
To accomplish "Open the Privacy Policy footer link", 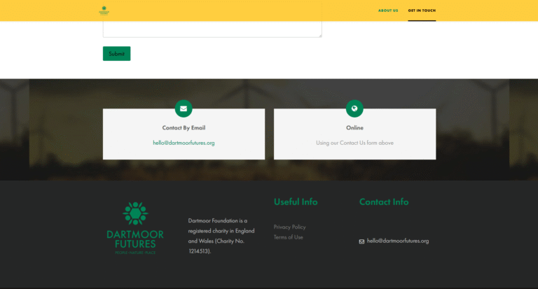I will pos(289,227).
